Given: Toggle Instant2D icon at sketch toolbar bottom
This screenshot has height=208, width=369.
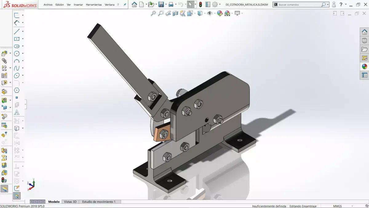Looking at the screenshot, I should [x=17, y=196].
